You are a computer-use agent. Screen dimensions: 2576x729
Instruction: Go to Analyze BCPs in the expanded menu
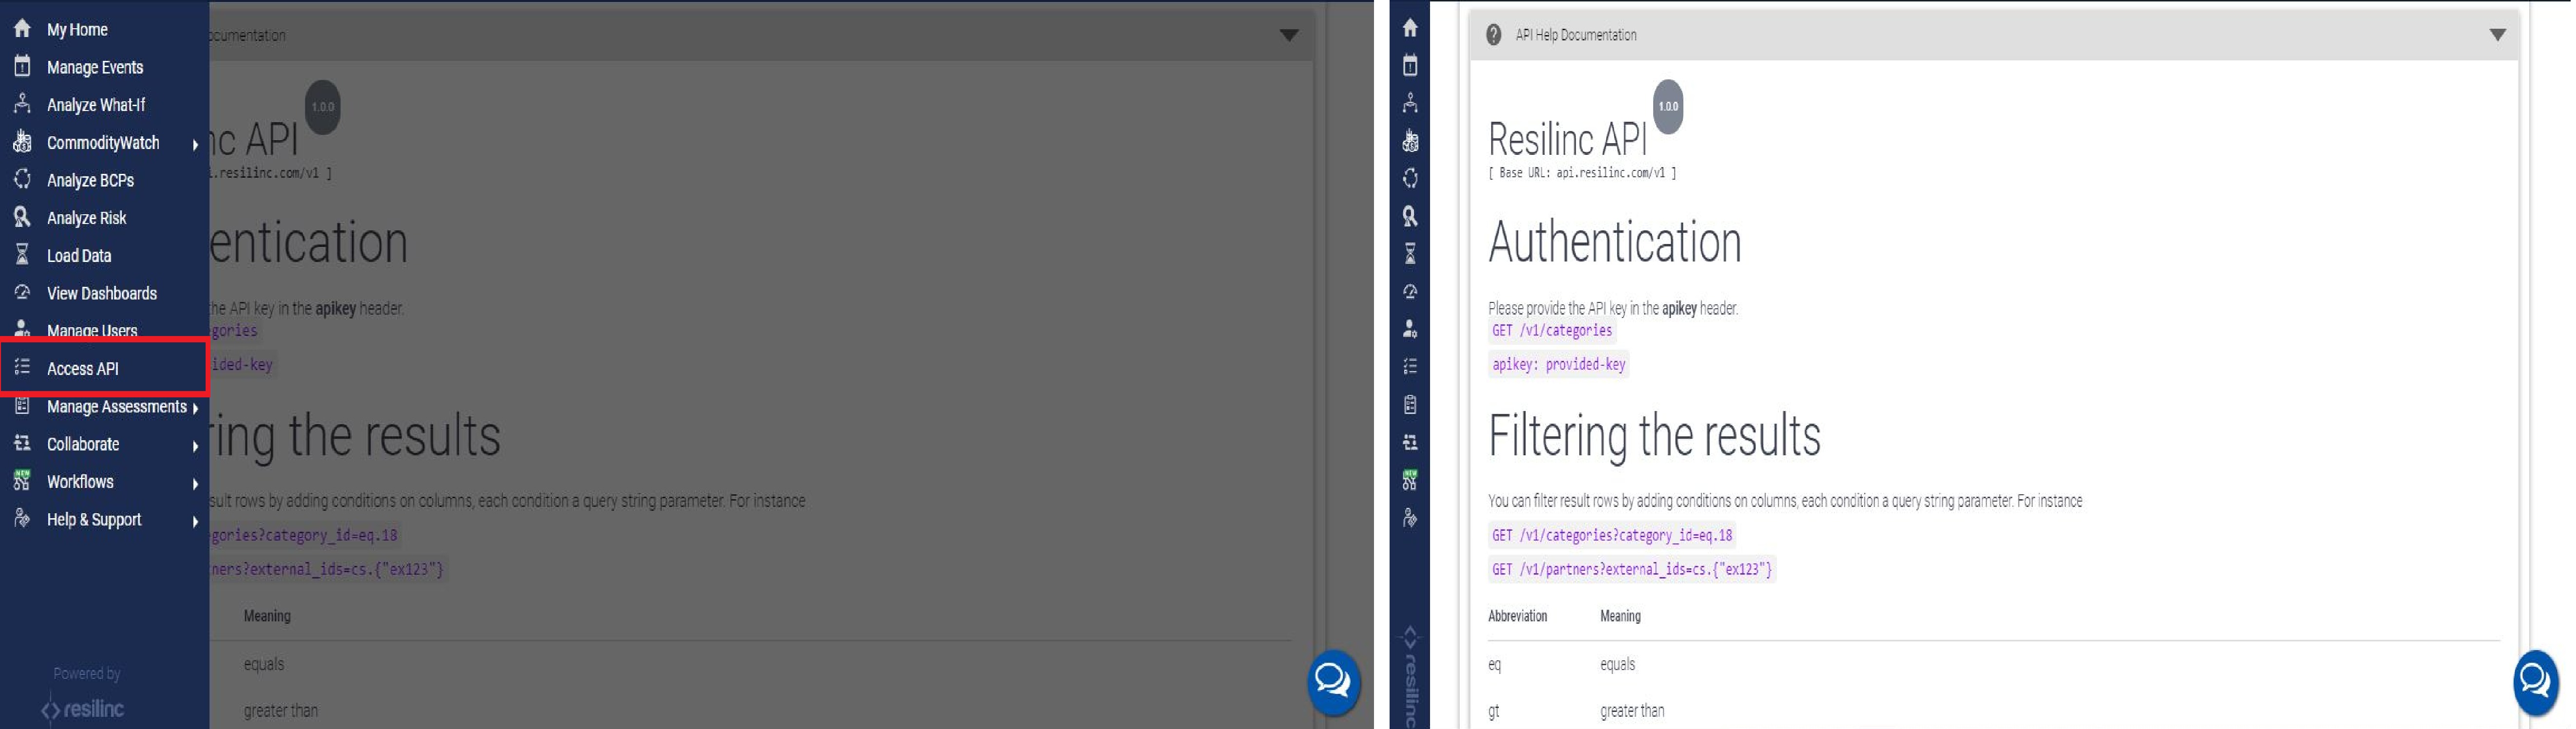pos(90,180)
